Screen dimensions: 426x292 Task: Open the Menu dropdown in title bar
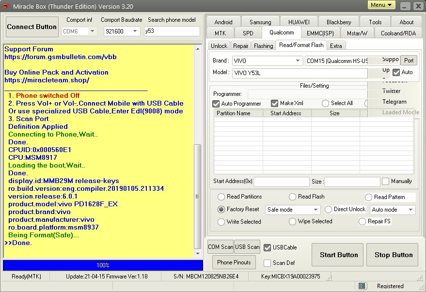381,5
